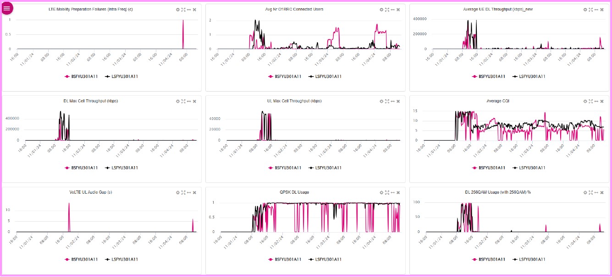Open settings gear on QPSK DL Usage chart

click(381, 193)
